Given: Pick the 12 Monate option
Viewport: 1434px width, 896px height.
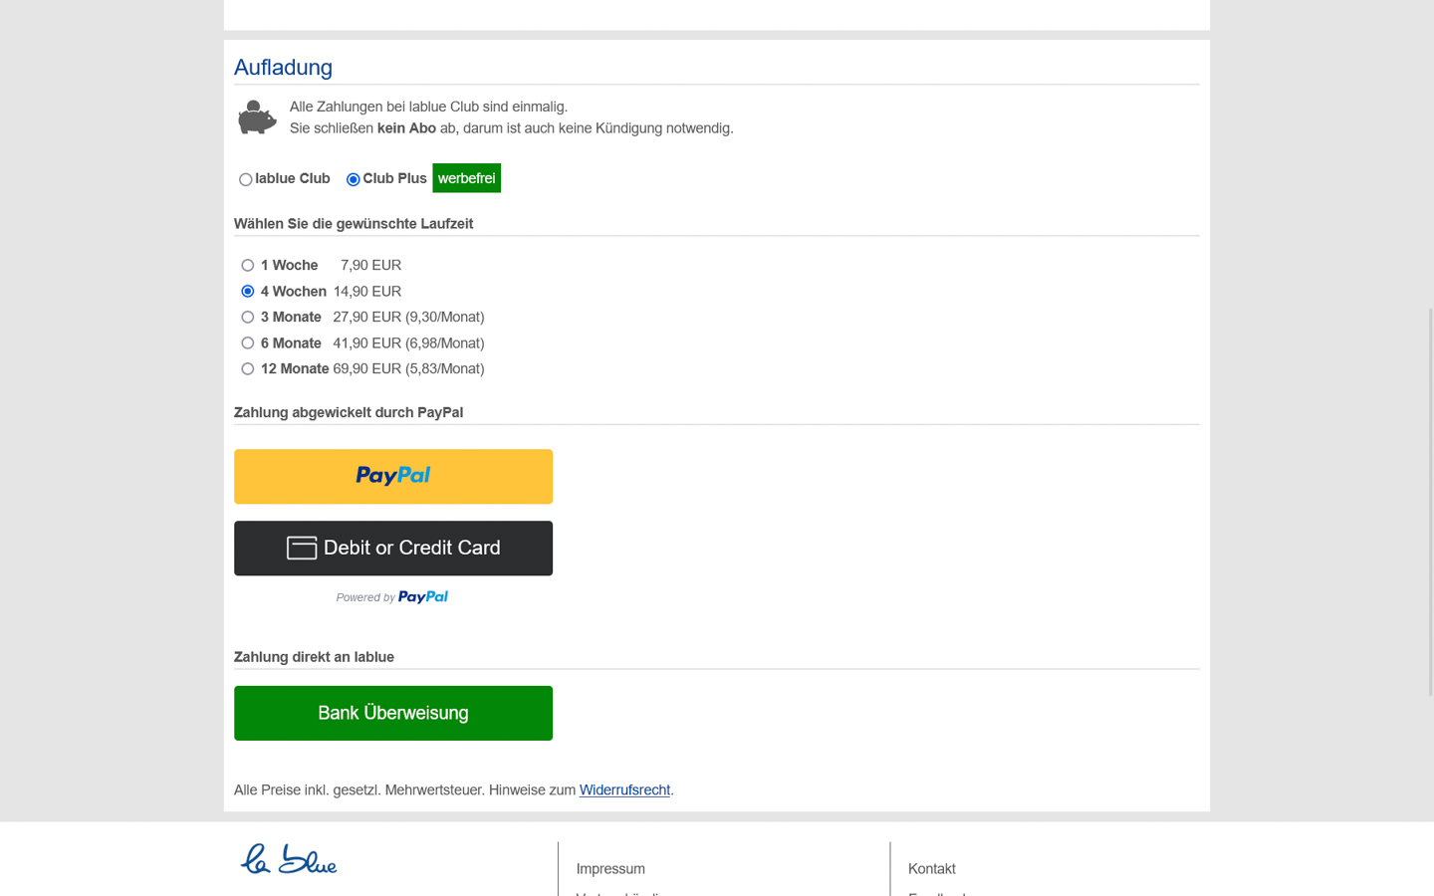Looking at the screenshot, I should 248,369.
